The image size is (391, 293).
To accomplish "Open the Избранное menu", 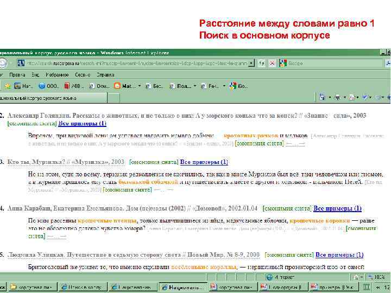I will [57, 75].
